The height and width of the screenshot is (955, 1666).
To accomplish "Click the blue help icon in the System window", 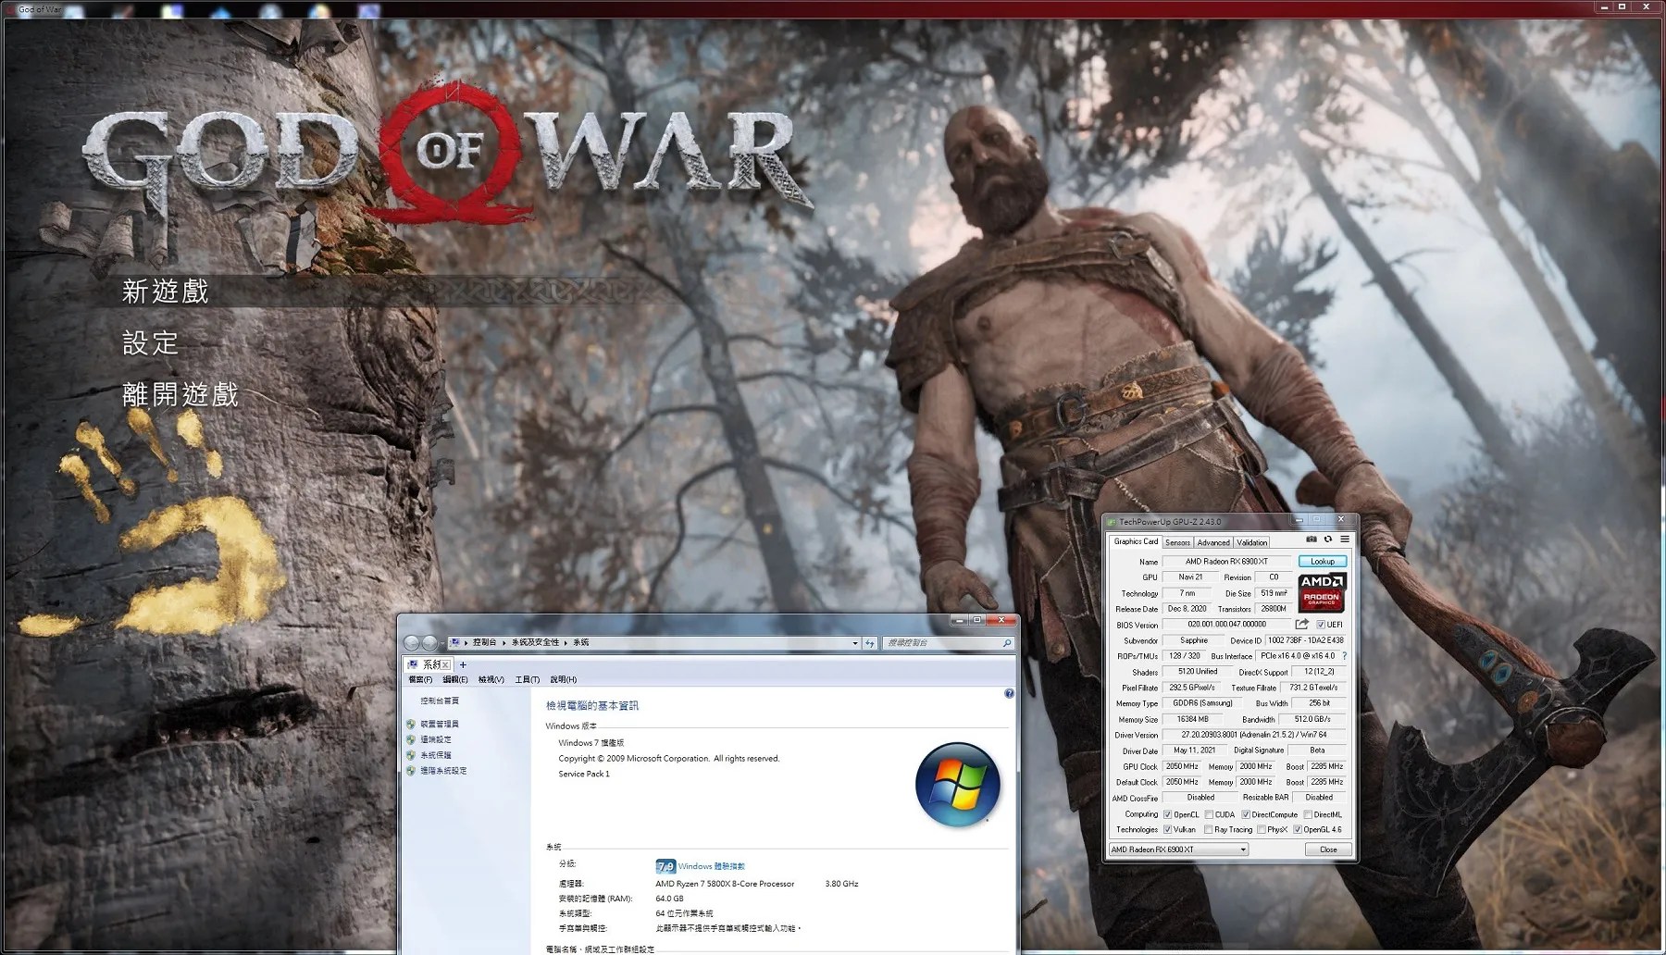I will pos(1008,692).
